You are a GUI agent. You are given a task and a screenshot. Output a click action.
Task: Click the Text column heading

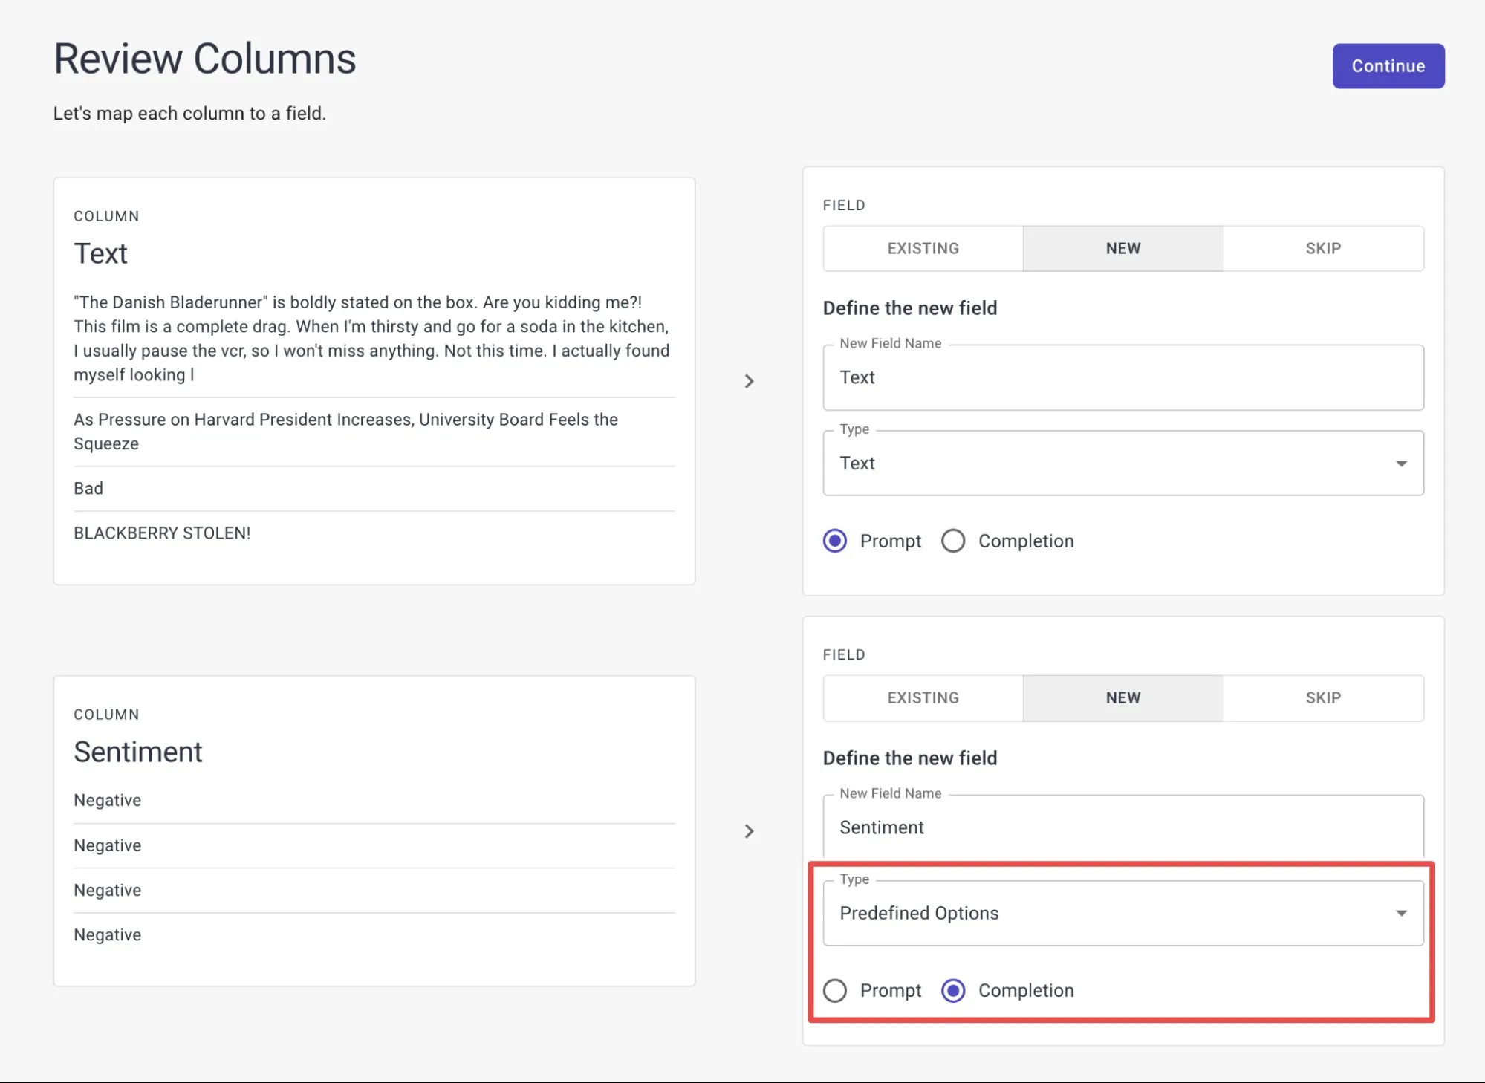100,254
